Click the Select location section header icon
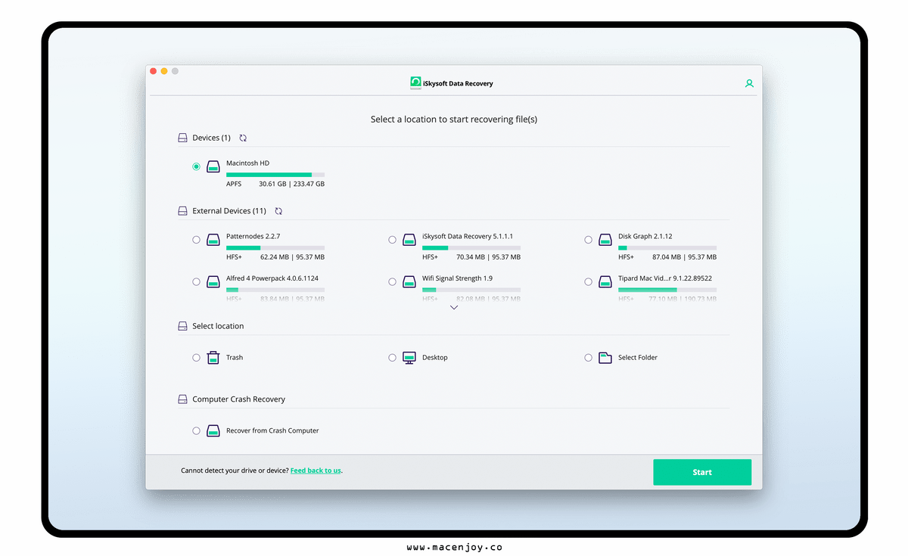This screenshot has height=556, width=908. point(182,326)
